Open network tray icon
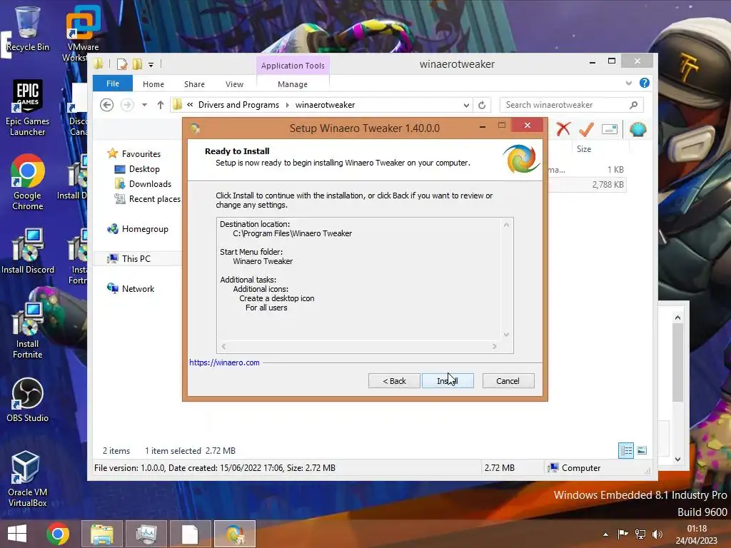Screen dimensions: 731x548 click(x=640, y=534)
